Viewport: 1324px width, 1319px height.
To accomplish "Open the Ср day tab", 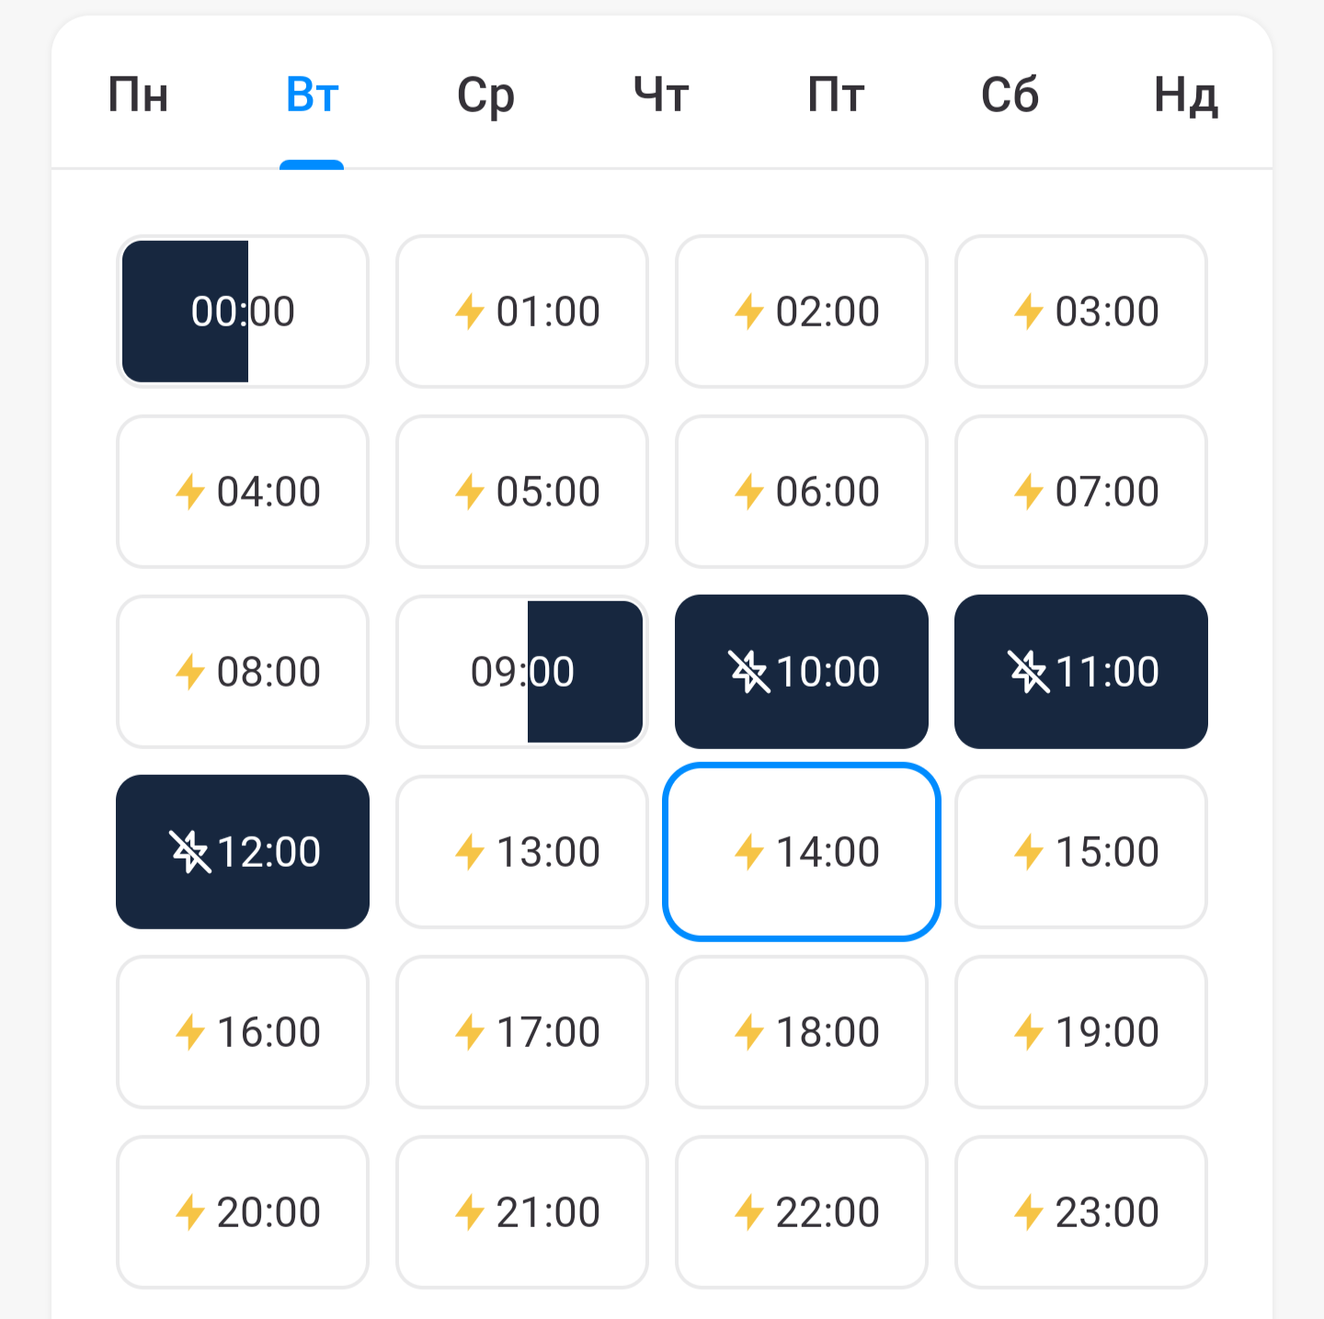I will (x=485, y=95).
